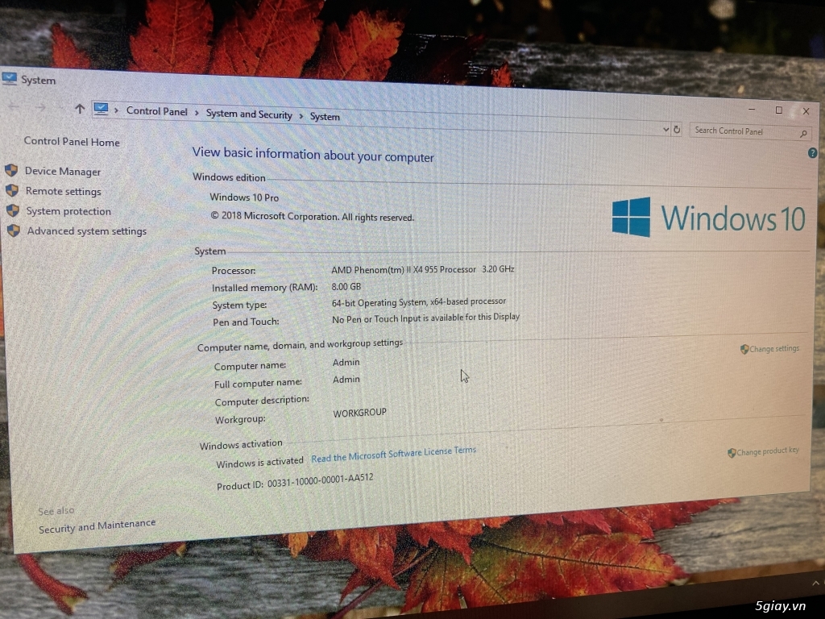The height and width of the screenshot is (619, 825).
Task: Click the shield icon next to Device Manager
Action: (x=11, y=171)
